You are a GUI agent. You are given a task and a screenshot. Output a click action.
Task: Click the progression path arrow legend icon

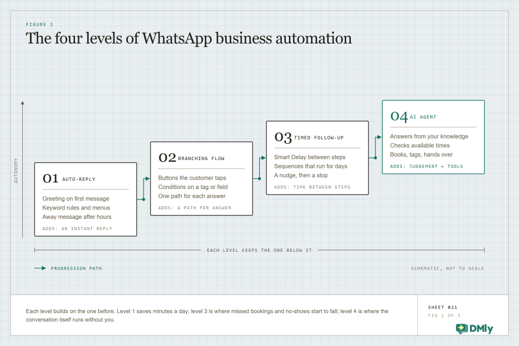tap(41, 268)
